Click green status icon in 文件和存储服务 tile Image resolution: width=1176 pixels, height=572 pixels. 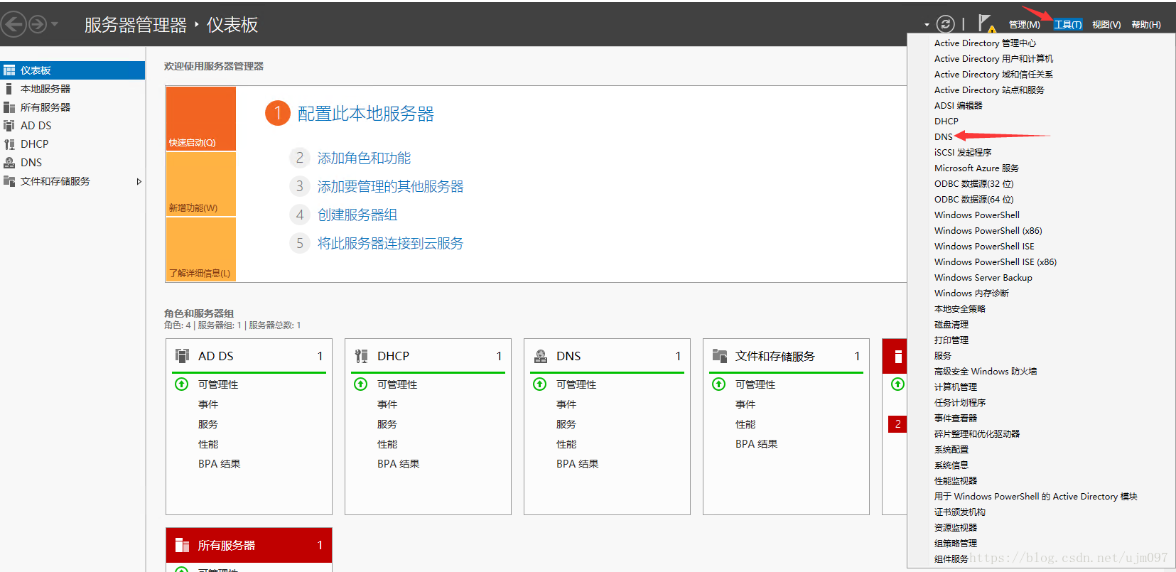[719, 384]
